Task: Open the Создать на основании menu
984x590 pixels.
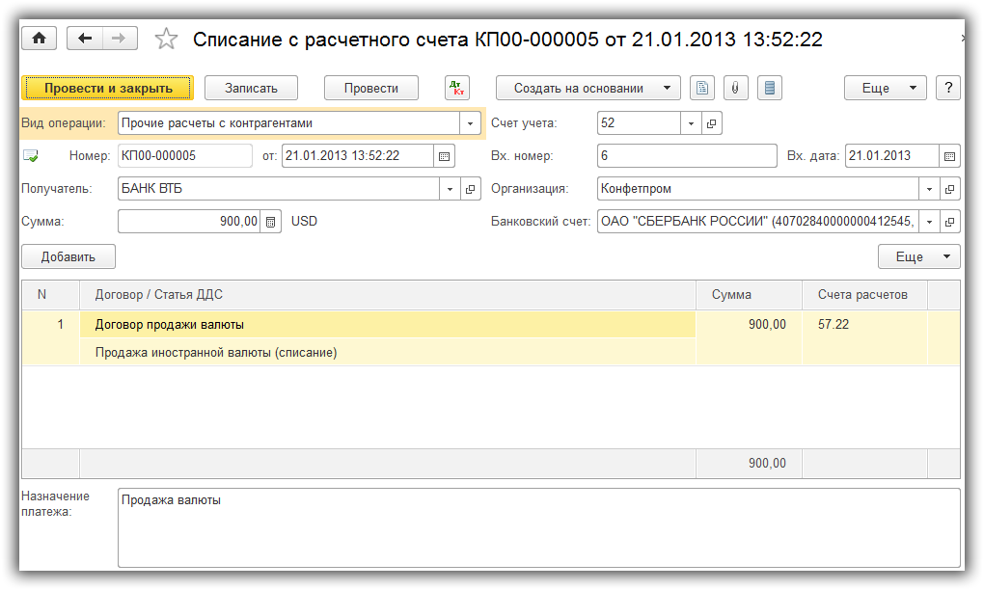Action: [x=588, y=88]
